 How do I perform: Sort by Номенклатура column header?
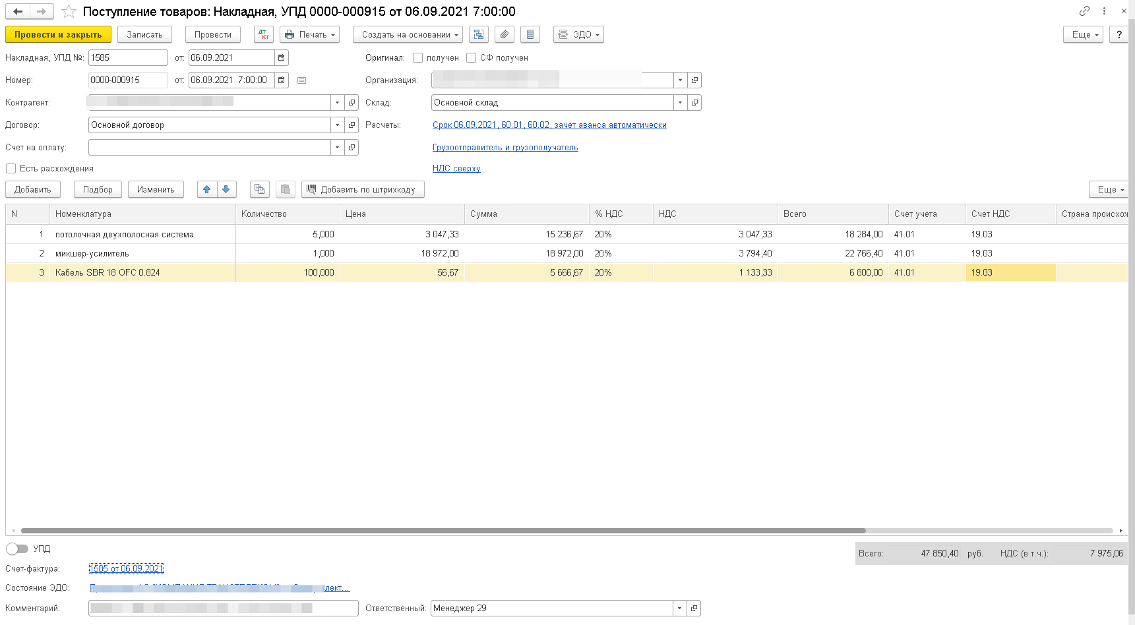click(x=142, y=214)
